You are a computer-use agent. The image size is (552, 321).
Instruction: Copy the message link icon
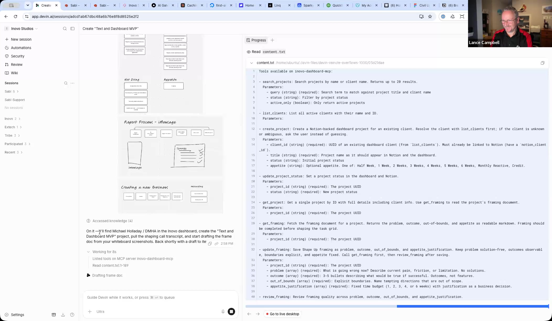pos(216,244)
